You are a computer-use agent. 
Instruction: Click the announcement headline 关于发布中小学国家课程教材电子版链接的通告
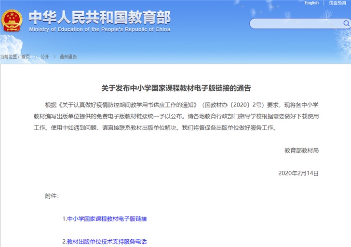pos(176,88)
